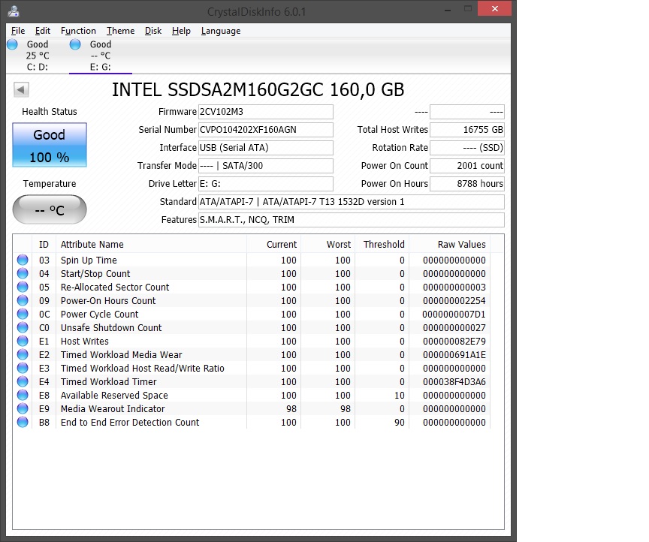Open the Function menu

[x=78, y=31]
